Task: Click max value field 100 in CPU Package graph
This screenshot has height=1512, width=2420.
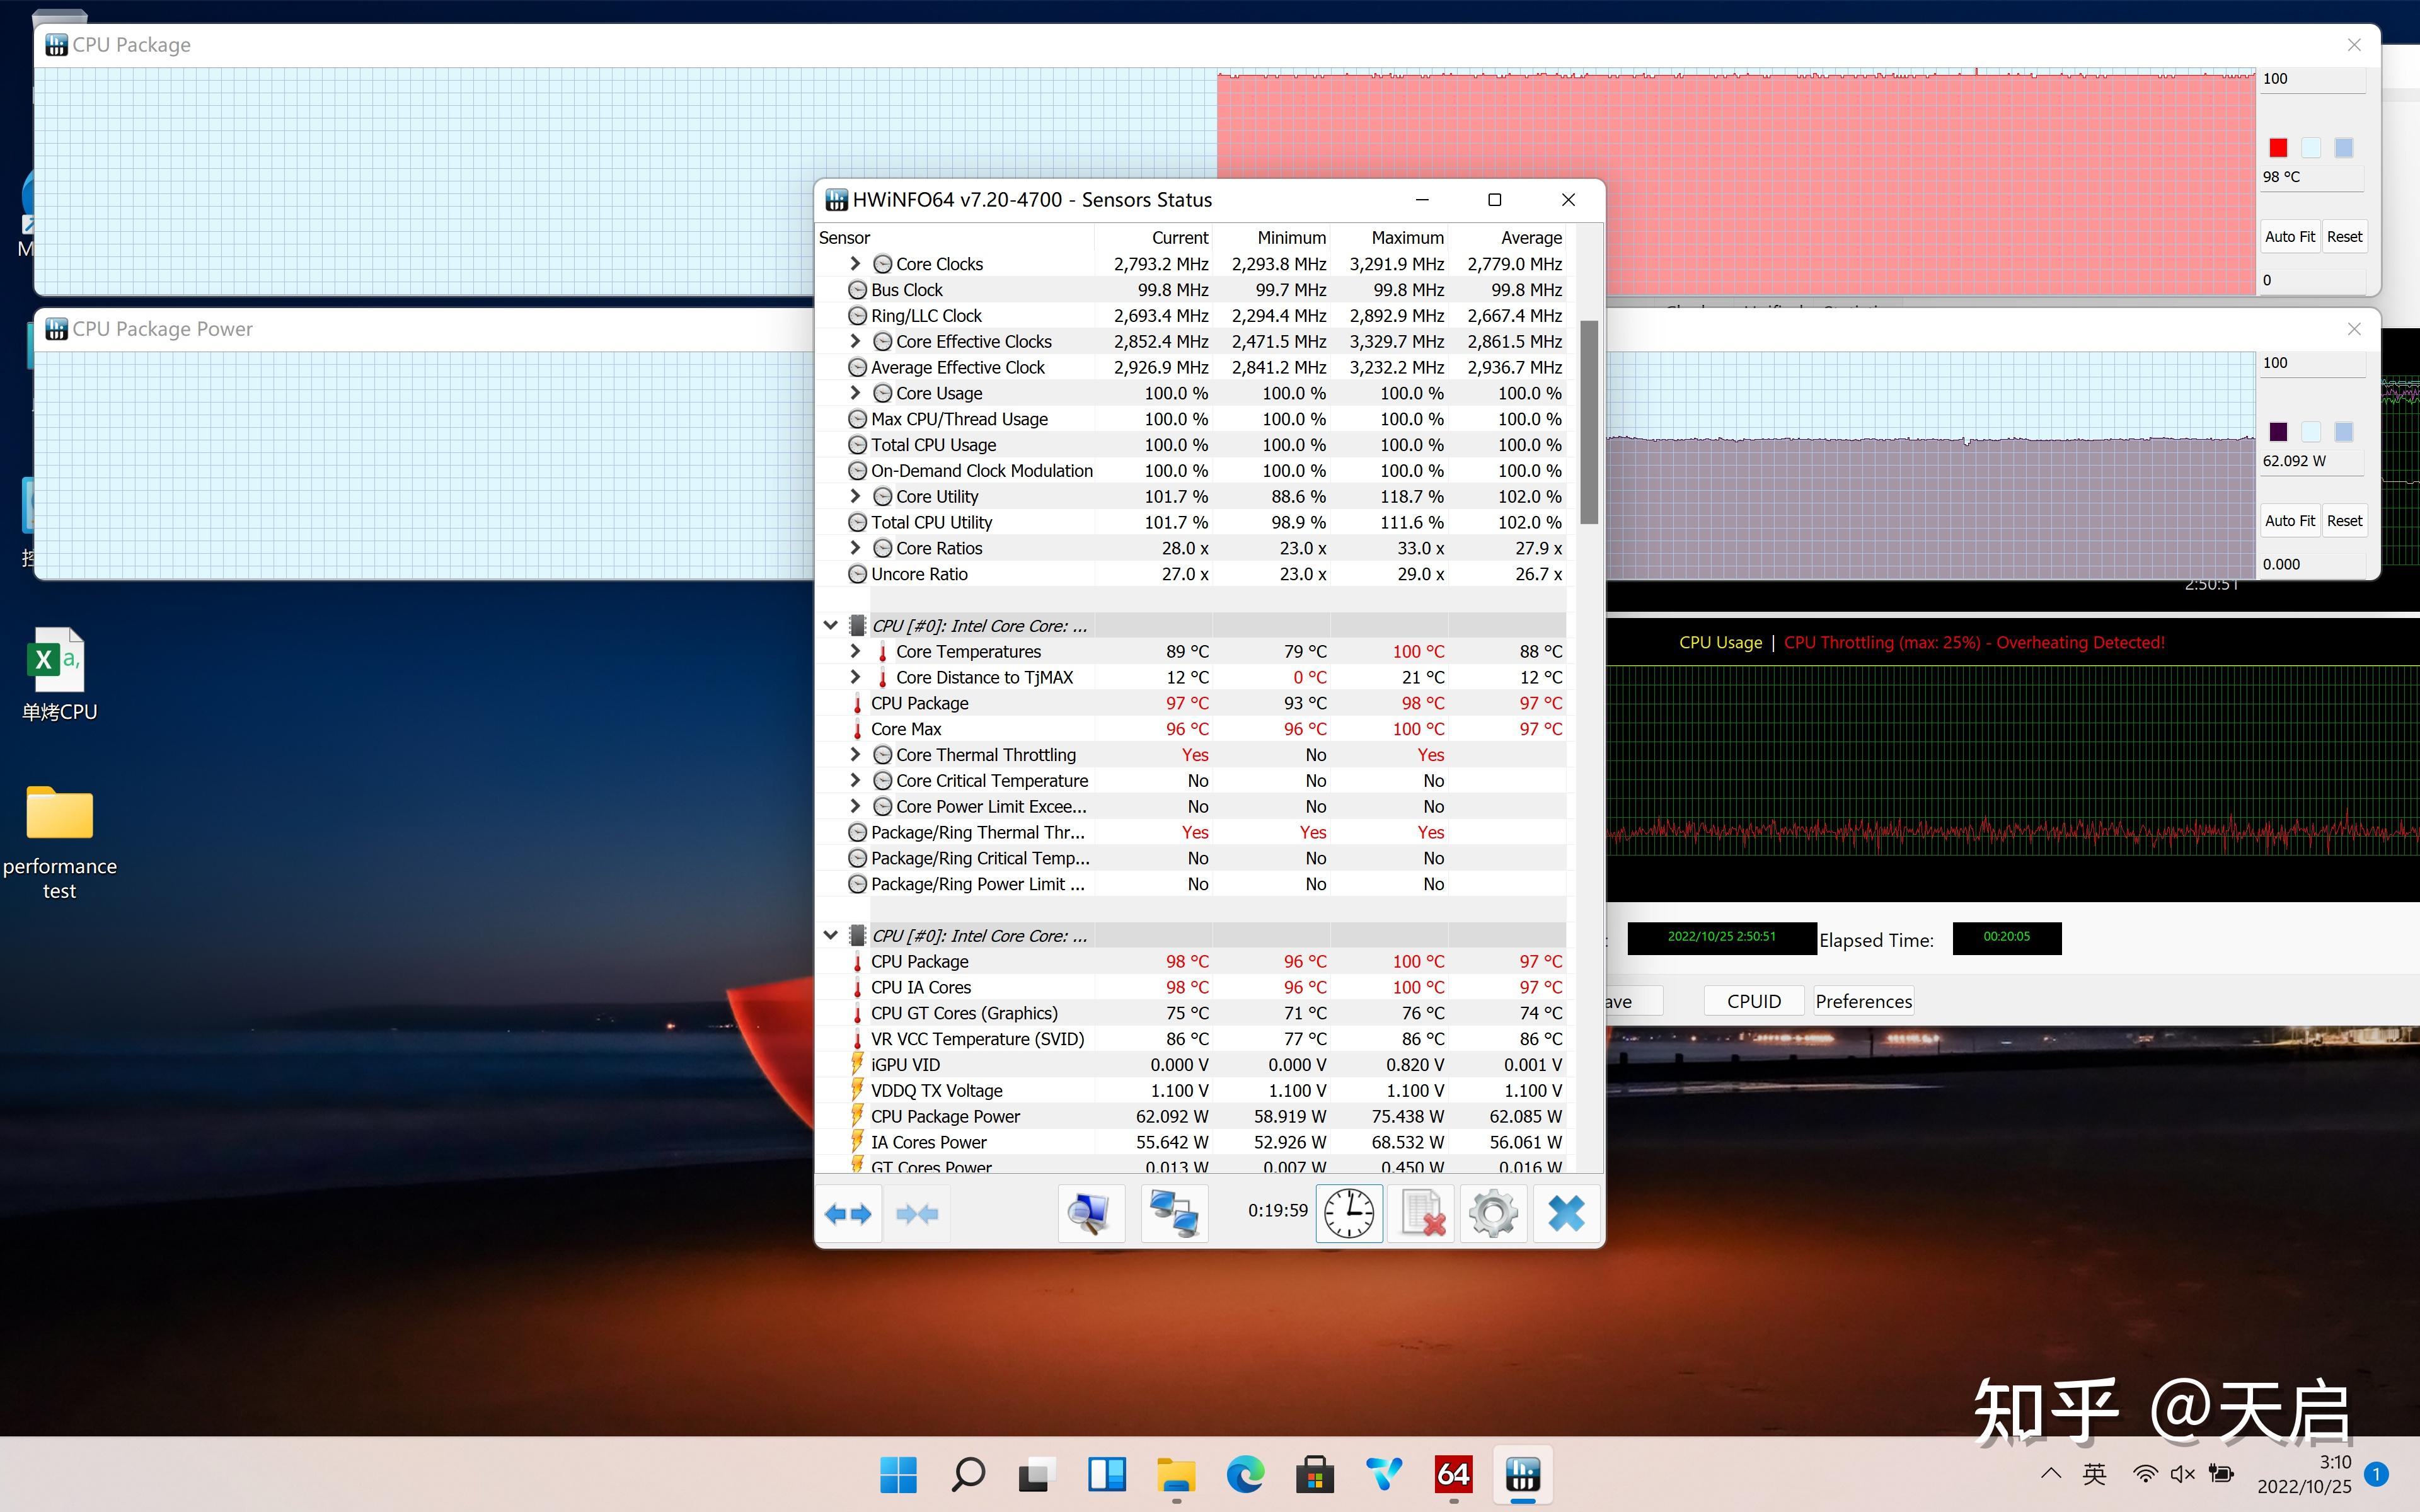Action: click(x=2313, y=79)
